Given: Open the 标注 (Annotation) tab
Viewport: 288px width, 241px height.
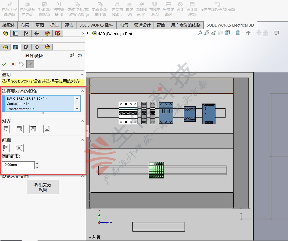Looking at the screenshot, I should tap(54, 25).
